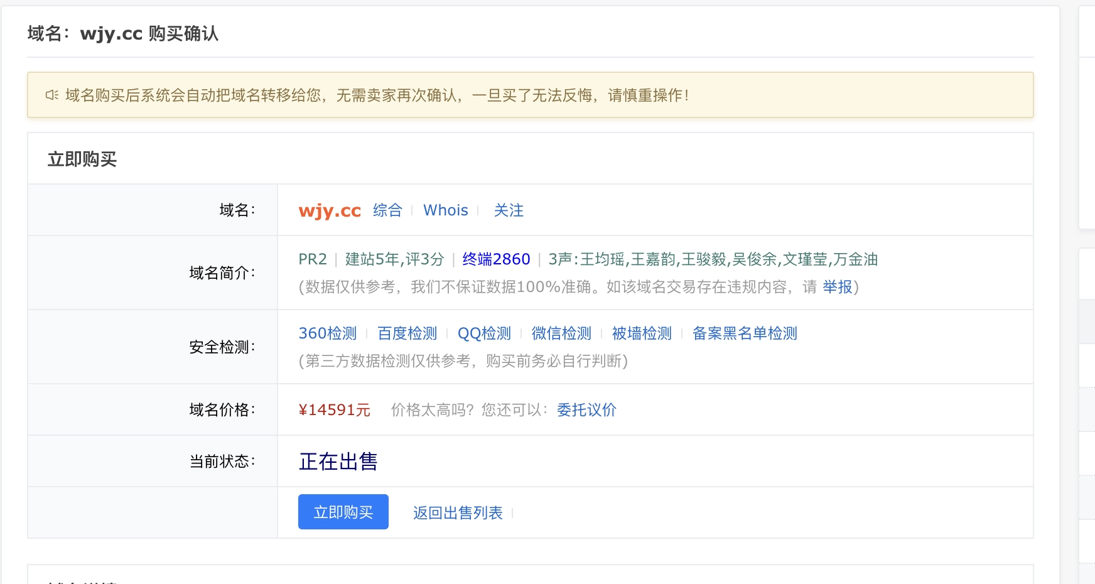This screenshot has height=584, width=1095.
Task: Click the 3声 name list text
Action: (x=713, y=259)
